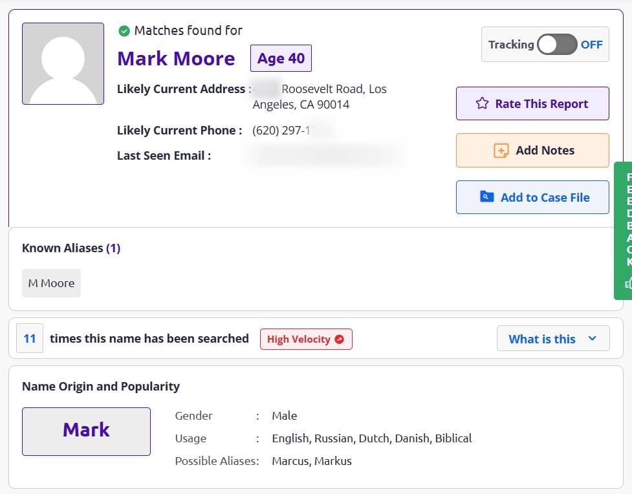Click the star icon in Rate This Report

tap(482, 103)
